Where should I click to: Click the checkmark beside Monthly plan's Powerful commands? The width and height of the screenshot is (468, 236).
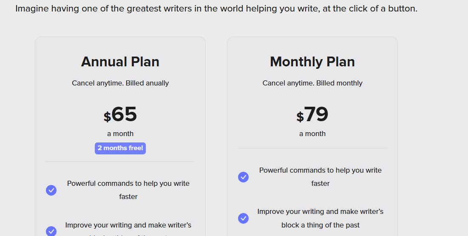coord(243,177)
